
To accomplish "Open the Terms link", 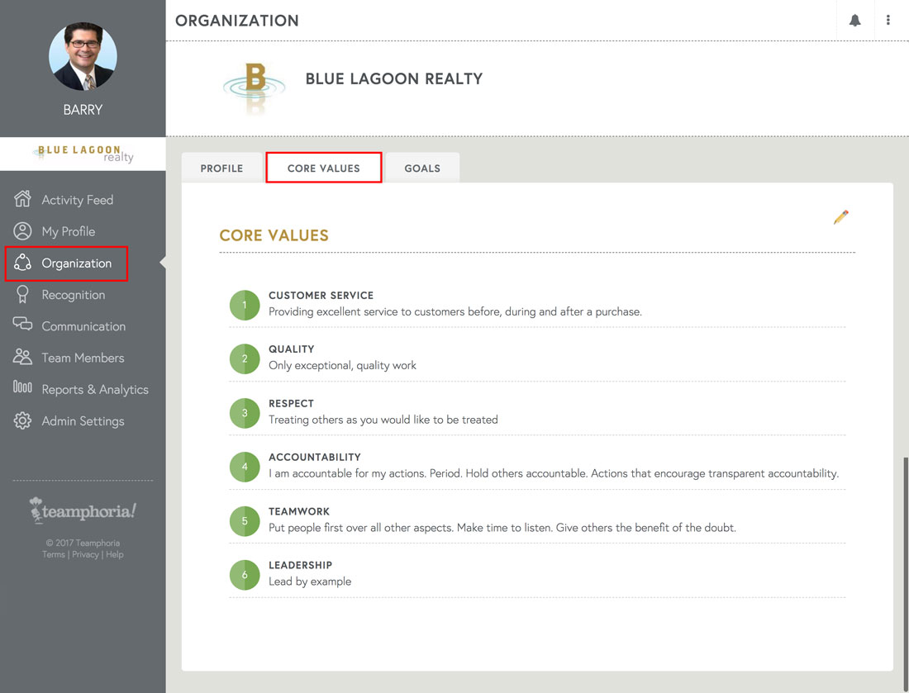I will [54, 554].
